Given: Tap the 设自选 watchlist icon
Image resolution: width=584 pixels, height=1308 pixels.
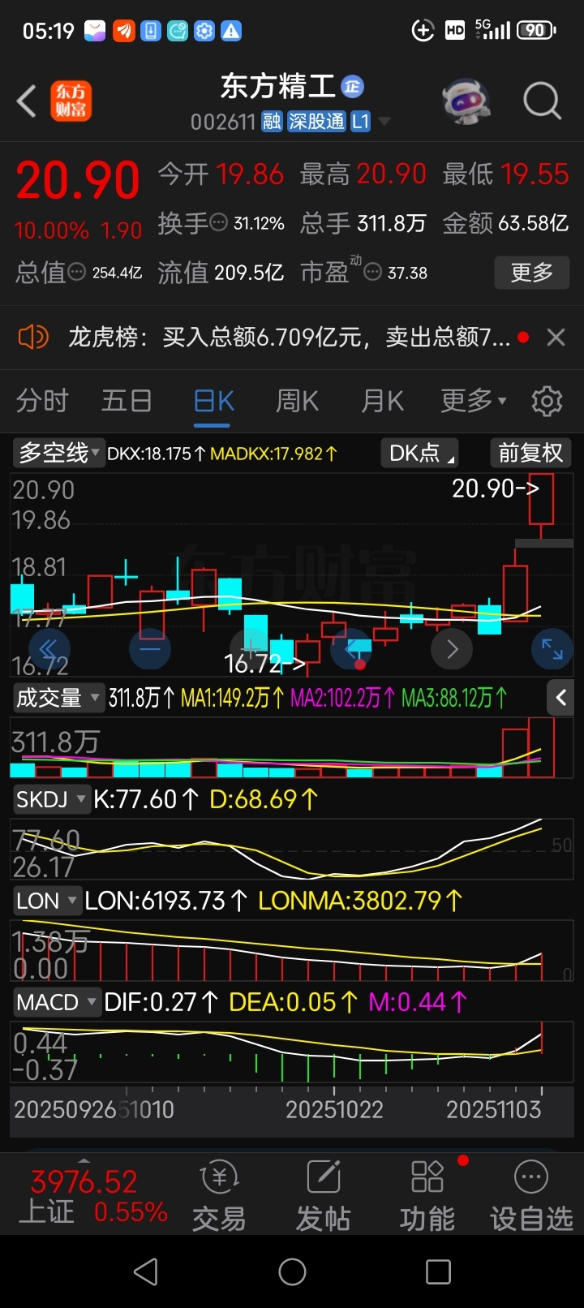Looking at the screenshot, I should click(x=531, y=1196).
